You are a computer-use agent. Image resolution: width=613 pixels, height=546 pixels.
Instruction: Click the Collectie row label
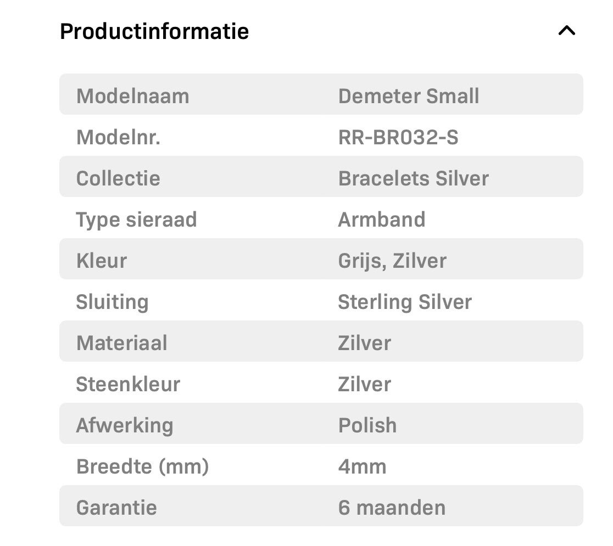[118, 178]
